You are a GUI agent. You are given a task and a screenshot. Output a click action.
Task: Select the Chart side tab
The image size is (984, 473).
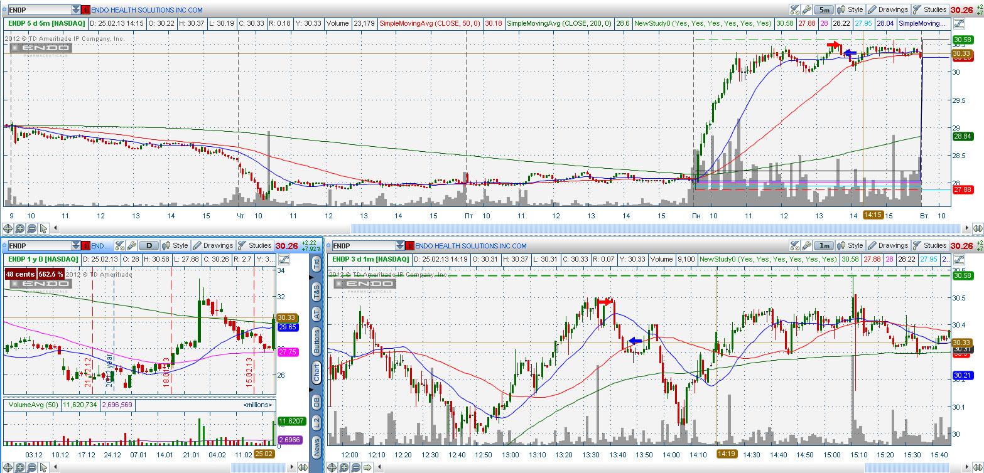coord(316,373)
